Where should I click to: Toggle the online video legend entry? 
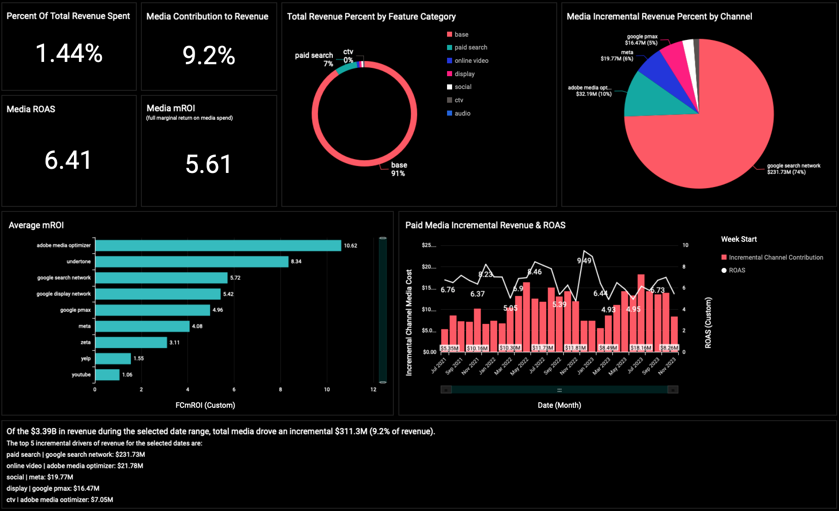468,61
